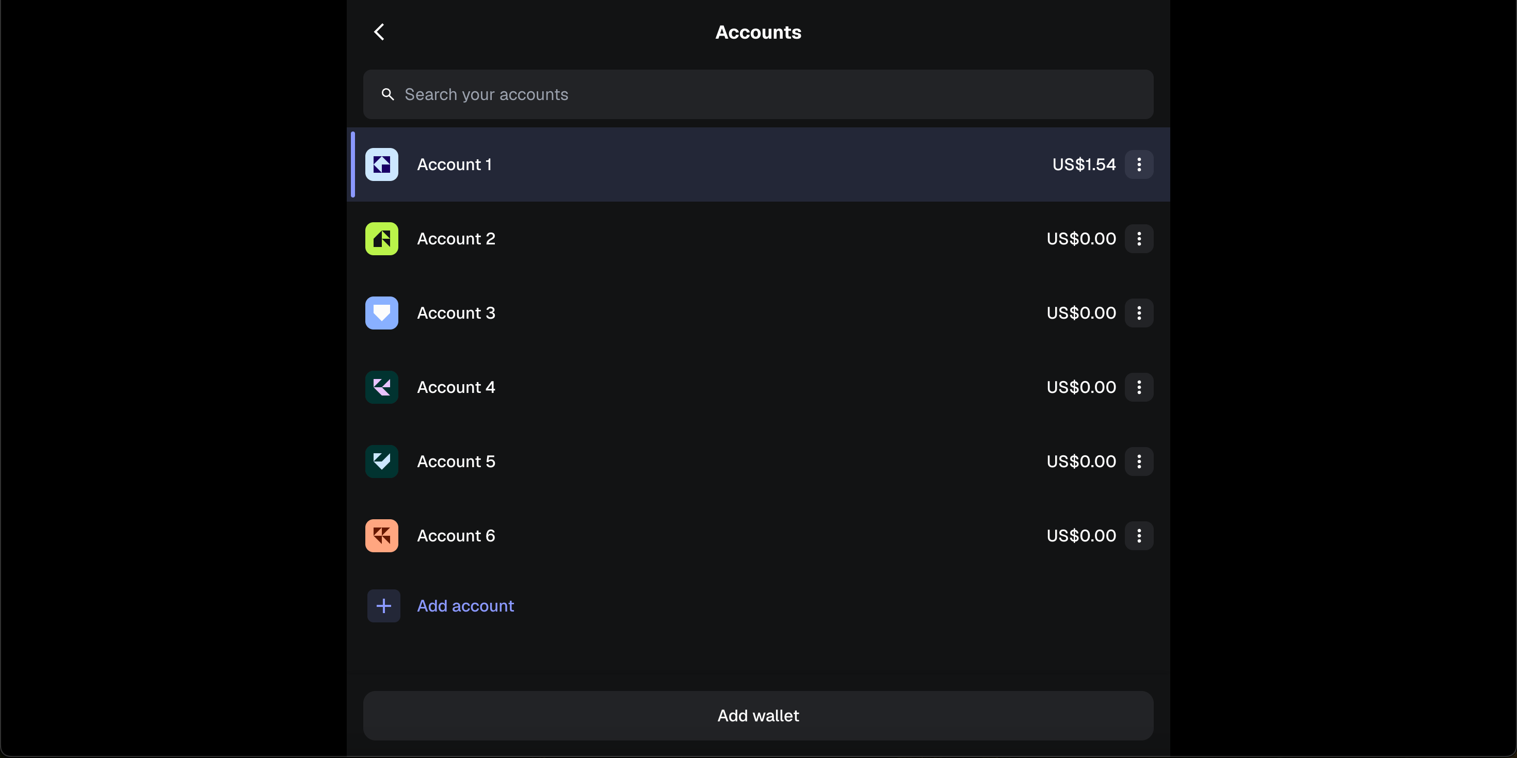
Task: Open Account 2 three-dot options menu
Action: point(1139,239)
